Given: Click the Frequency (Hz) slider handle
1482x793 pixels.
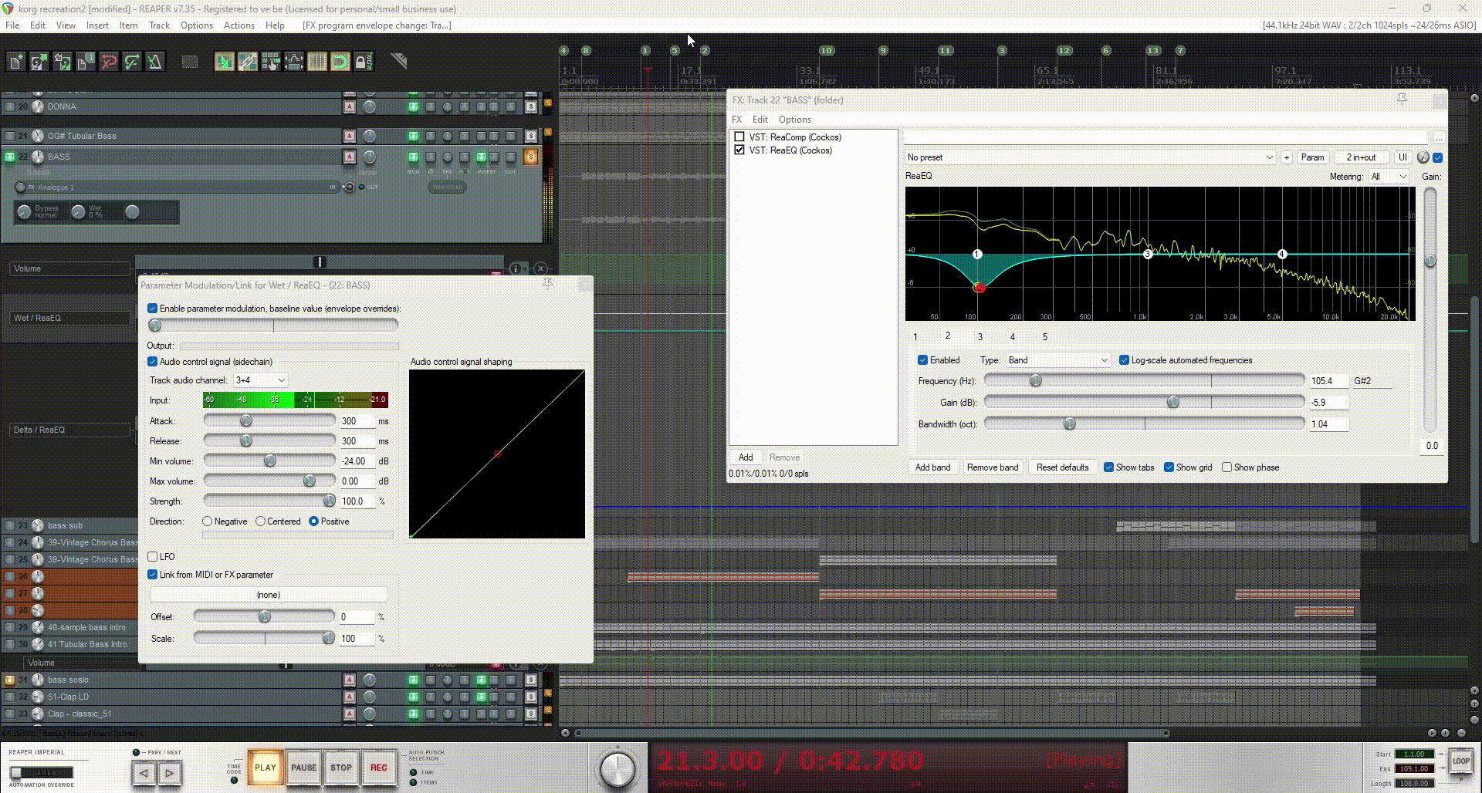Looking at the screenshot, I should point(1036,380).
